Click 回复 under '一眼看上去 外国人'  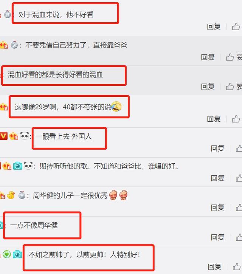(217, 149)
